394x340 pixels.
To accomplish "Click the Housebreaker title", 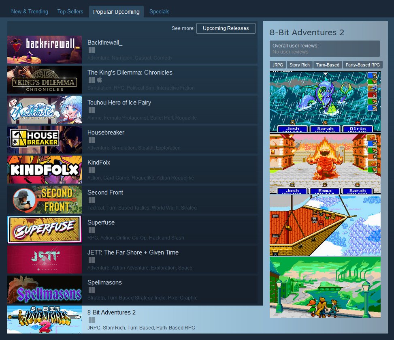I will tap(106, 133).
